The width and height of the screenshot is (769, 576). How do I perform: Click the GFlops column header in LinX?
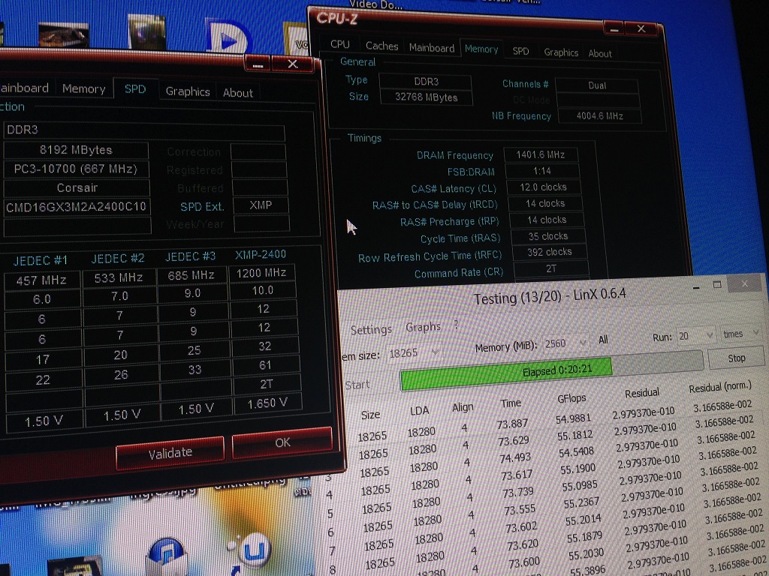pos(571,399)
